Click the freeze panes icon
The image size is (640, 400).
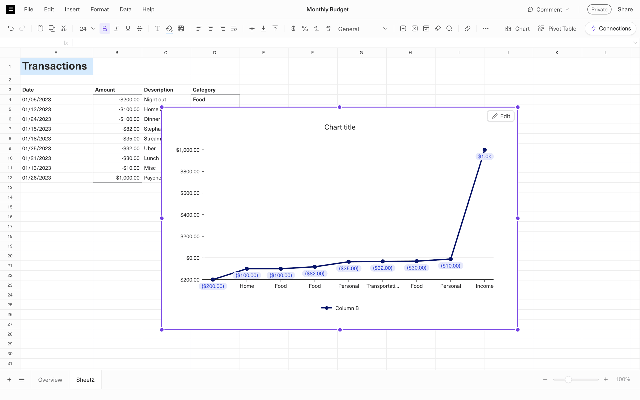tap(426, 29)
